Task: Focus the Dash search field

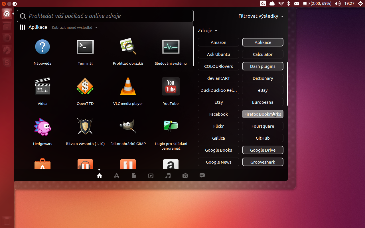Action: pyautogui.click(x=105, y=16)
